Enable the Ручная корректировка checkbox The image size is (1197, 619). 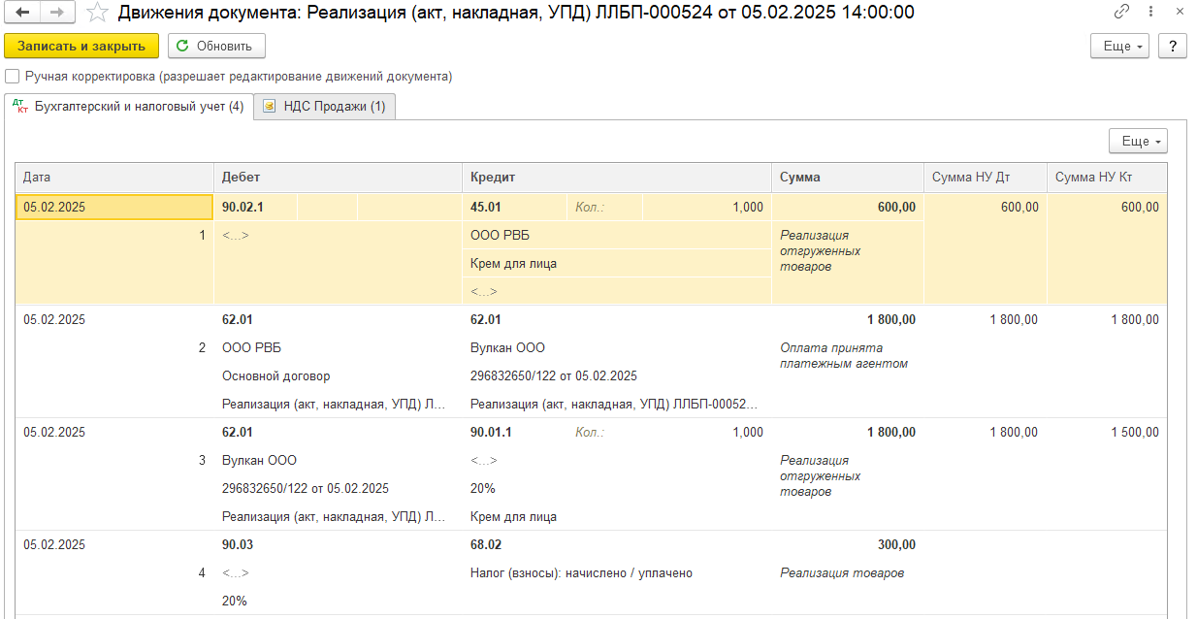(12, 76)
